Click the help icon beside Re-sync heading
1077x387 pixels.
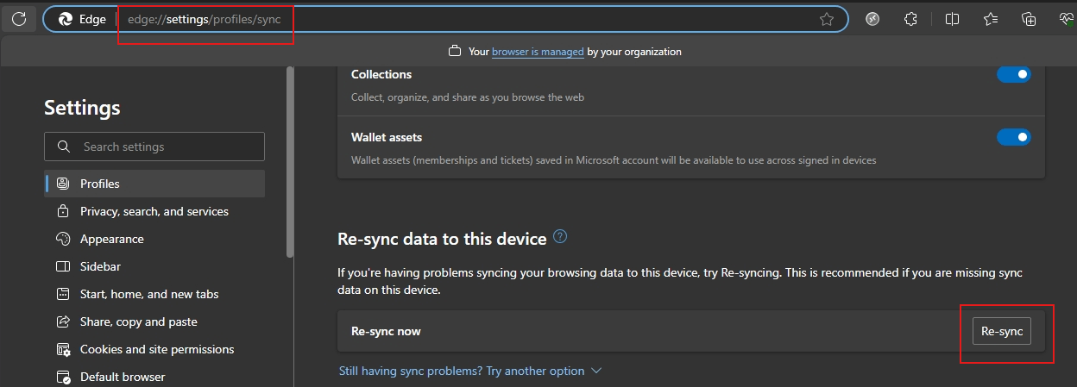(561, 236)
